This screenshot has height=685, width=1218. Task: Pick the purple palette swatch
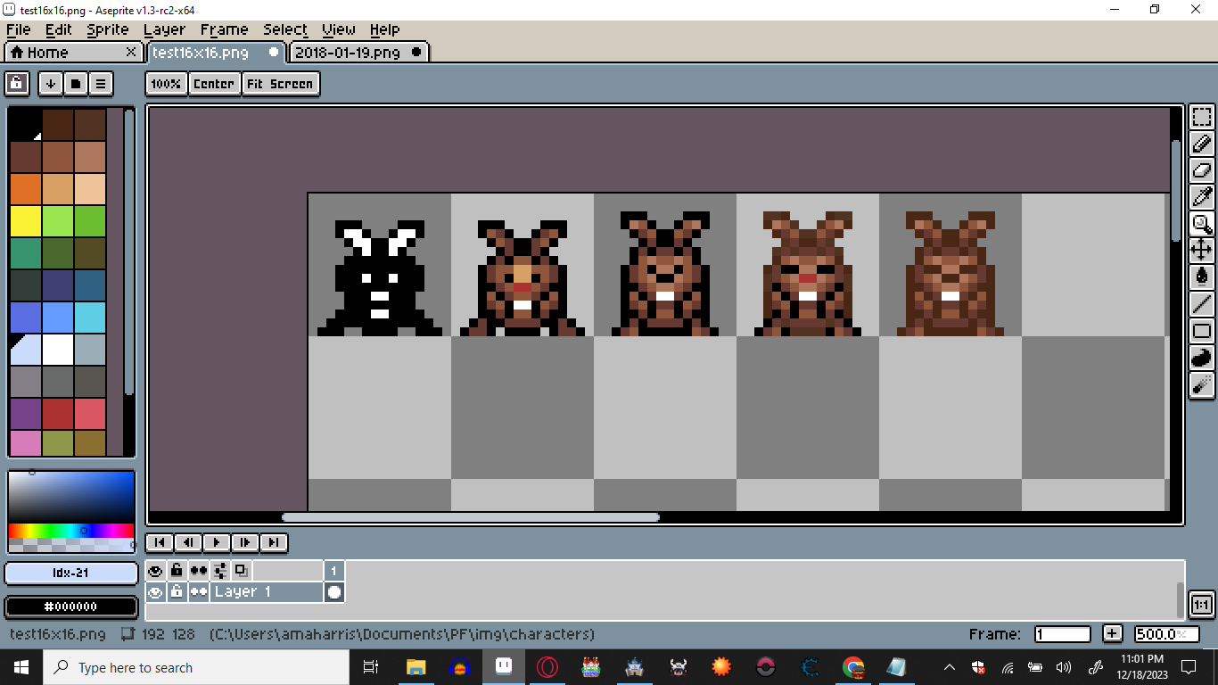(x=26, y=414)
